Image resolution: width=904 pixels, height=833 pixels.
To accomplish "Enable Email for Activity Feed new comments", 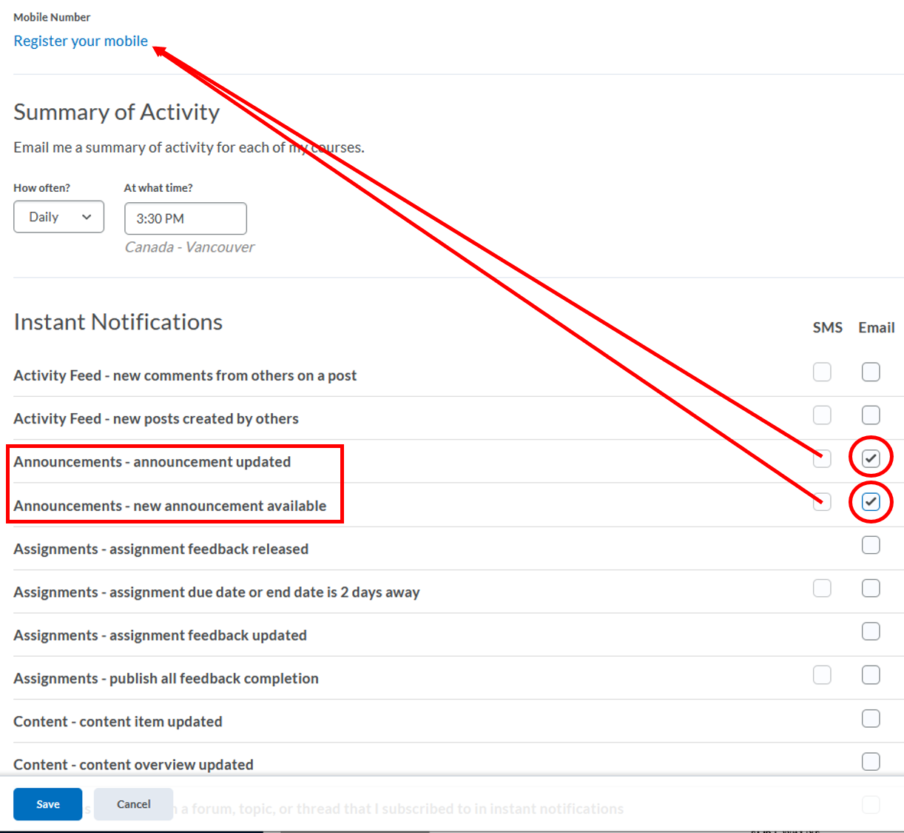I will [x=871, y=372].
